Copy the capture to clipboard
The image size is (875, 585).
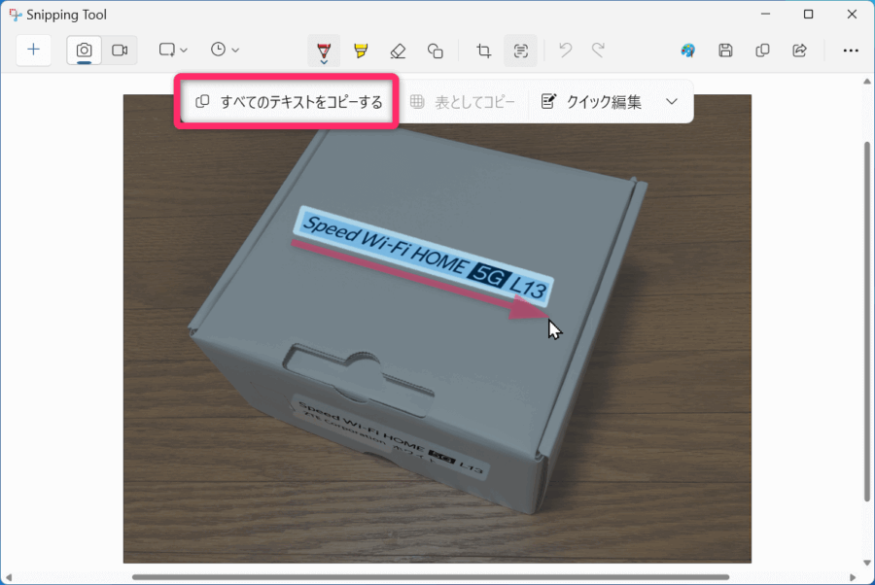click(762, 50)
